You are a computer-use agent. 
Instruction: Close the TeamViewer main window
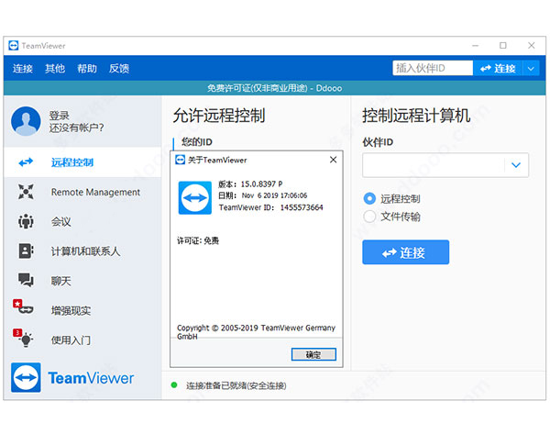[532, 46]
